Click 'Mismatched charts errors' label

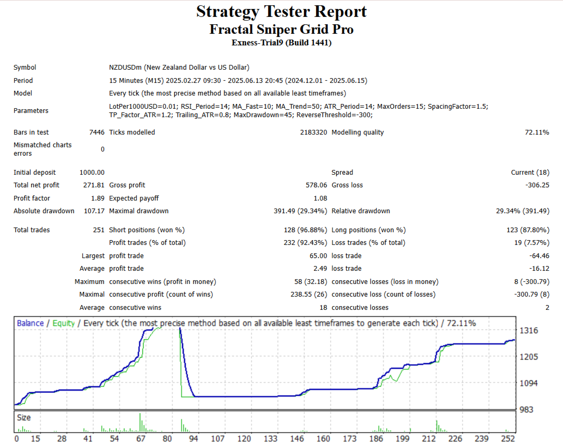pos(42,149)
